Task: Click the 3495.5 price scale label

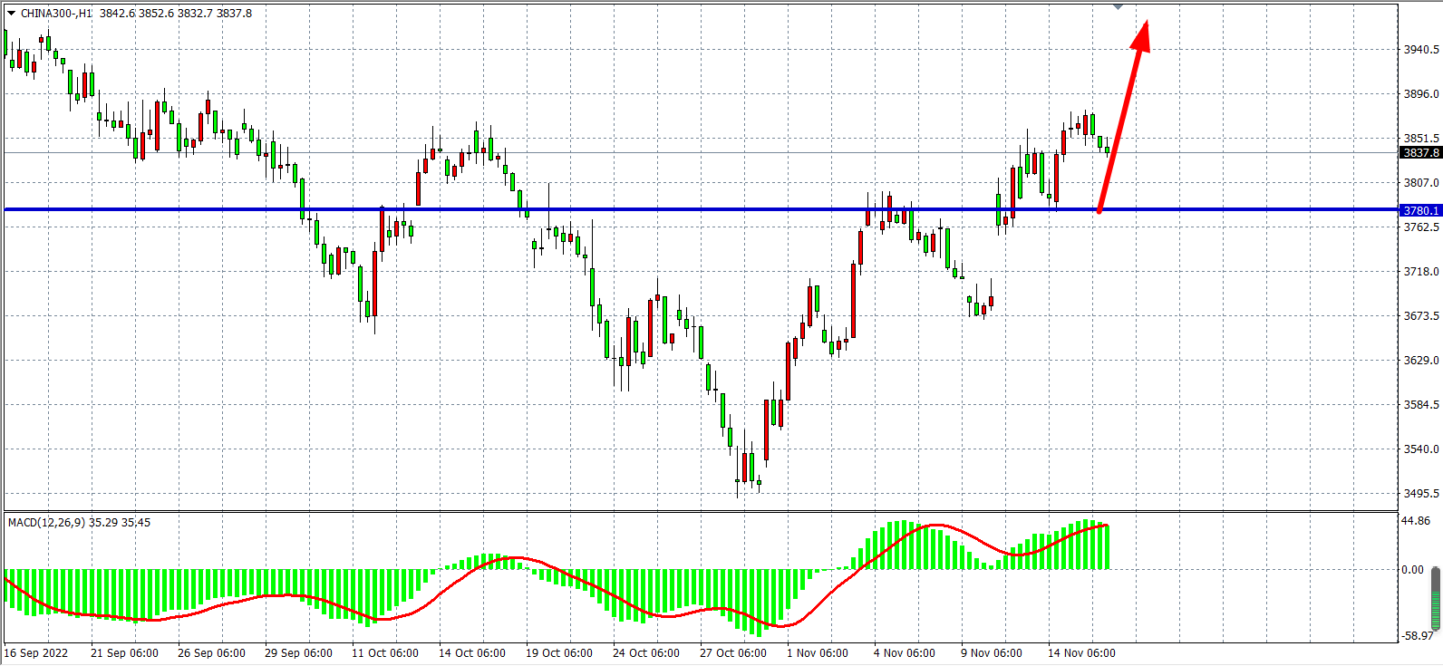Action: click(1420, 494)
